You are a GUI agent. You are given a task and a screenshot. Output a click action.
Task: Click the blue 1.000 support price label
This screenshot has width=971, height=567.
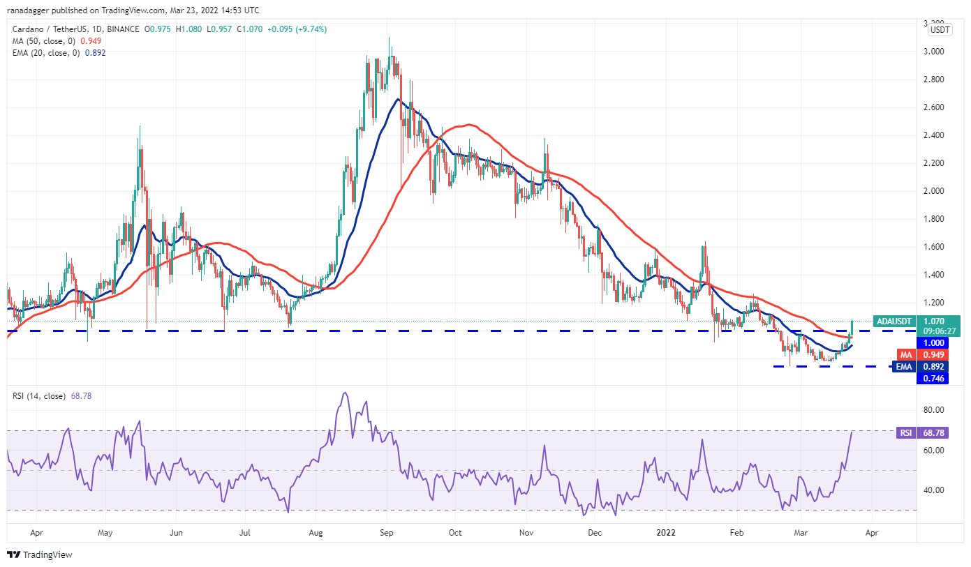pyautogui.click(x=933, y=343)
